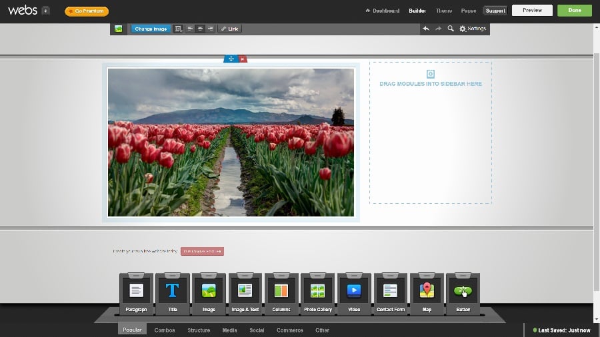Viewport: 600px width, 337px height.
Task: Switch to the Combos tab
Action: point(165,330)
